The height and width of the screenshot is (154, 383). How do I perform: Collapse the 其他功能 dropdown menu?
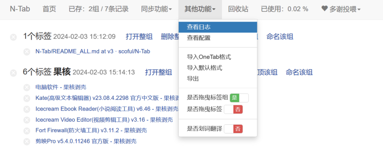(200, 9)
